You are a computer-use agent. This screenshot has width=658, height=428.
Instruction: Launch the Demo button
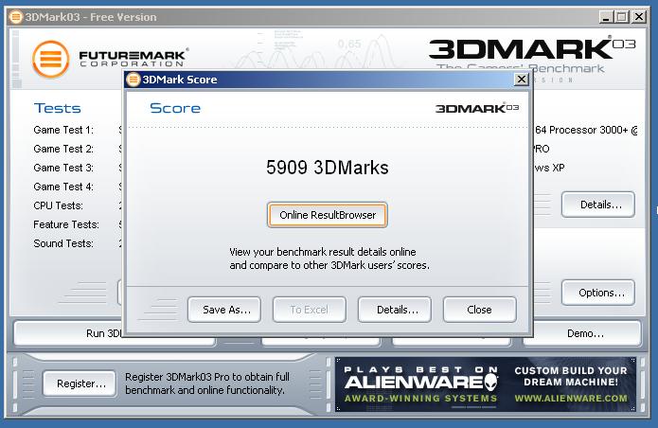584,333
